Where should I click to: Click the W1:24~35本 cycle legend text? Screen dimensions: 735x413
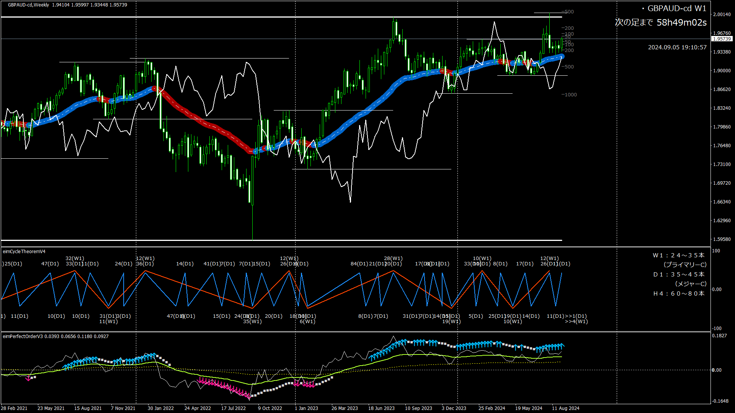coord(678,255)
